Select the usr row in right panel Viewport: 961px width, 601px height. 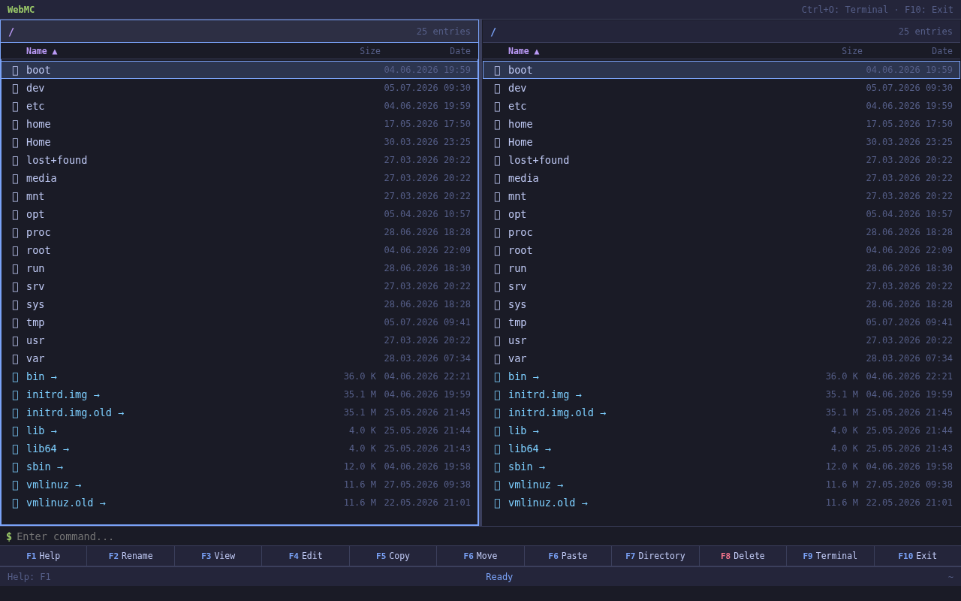722,340
